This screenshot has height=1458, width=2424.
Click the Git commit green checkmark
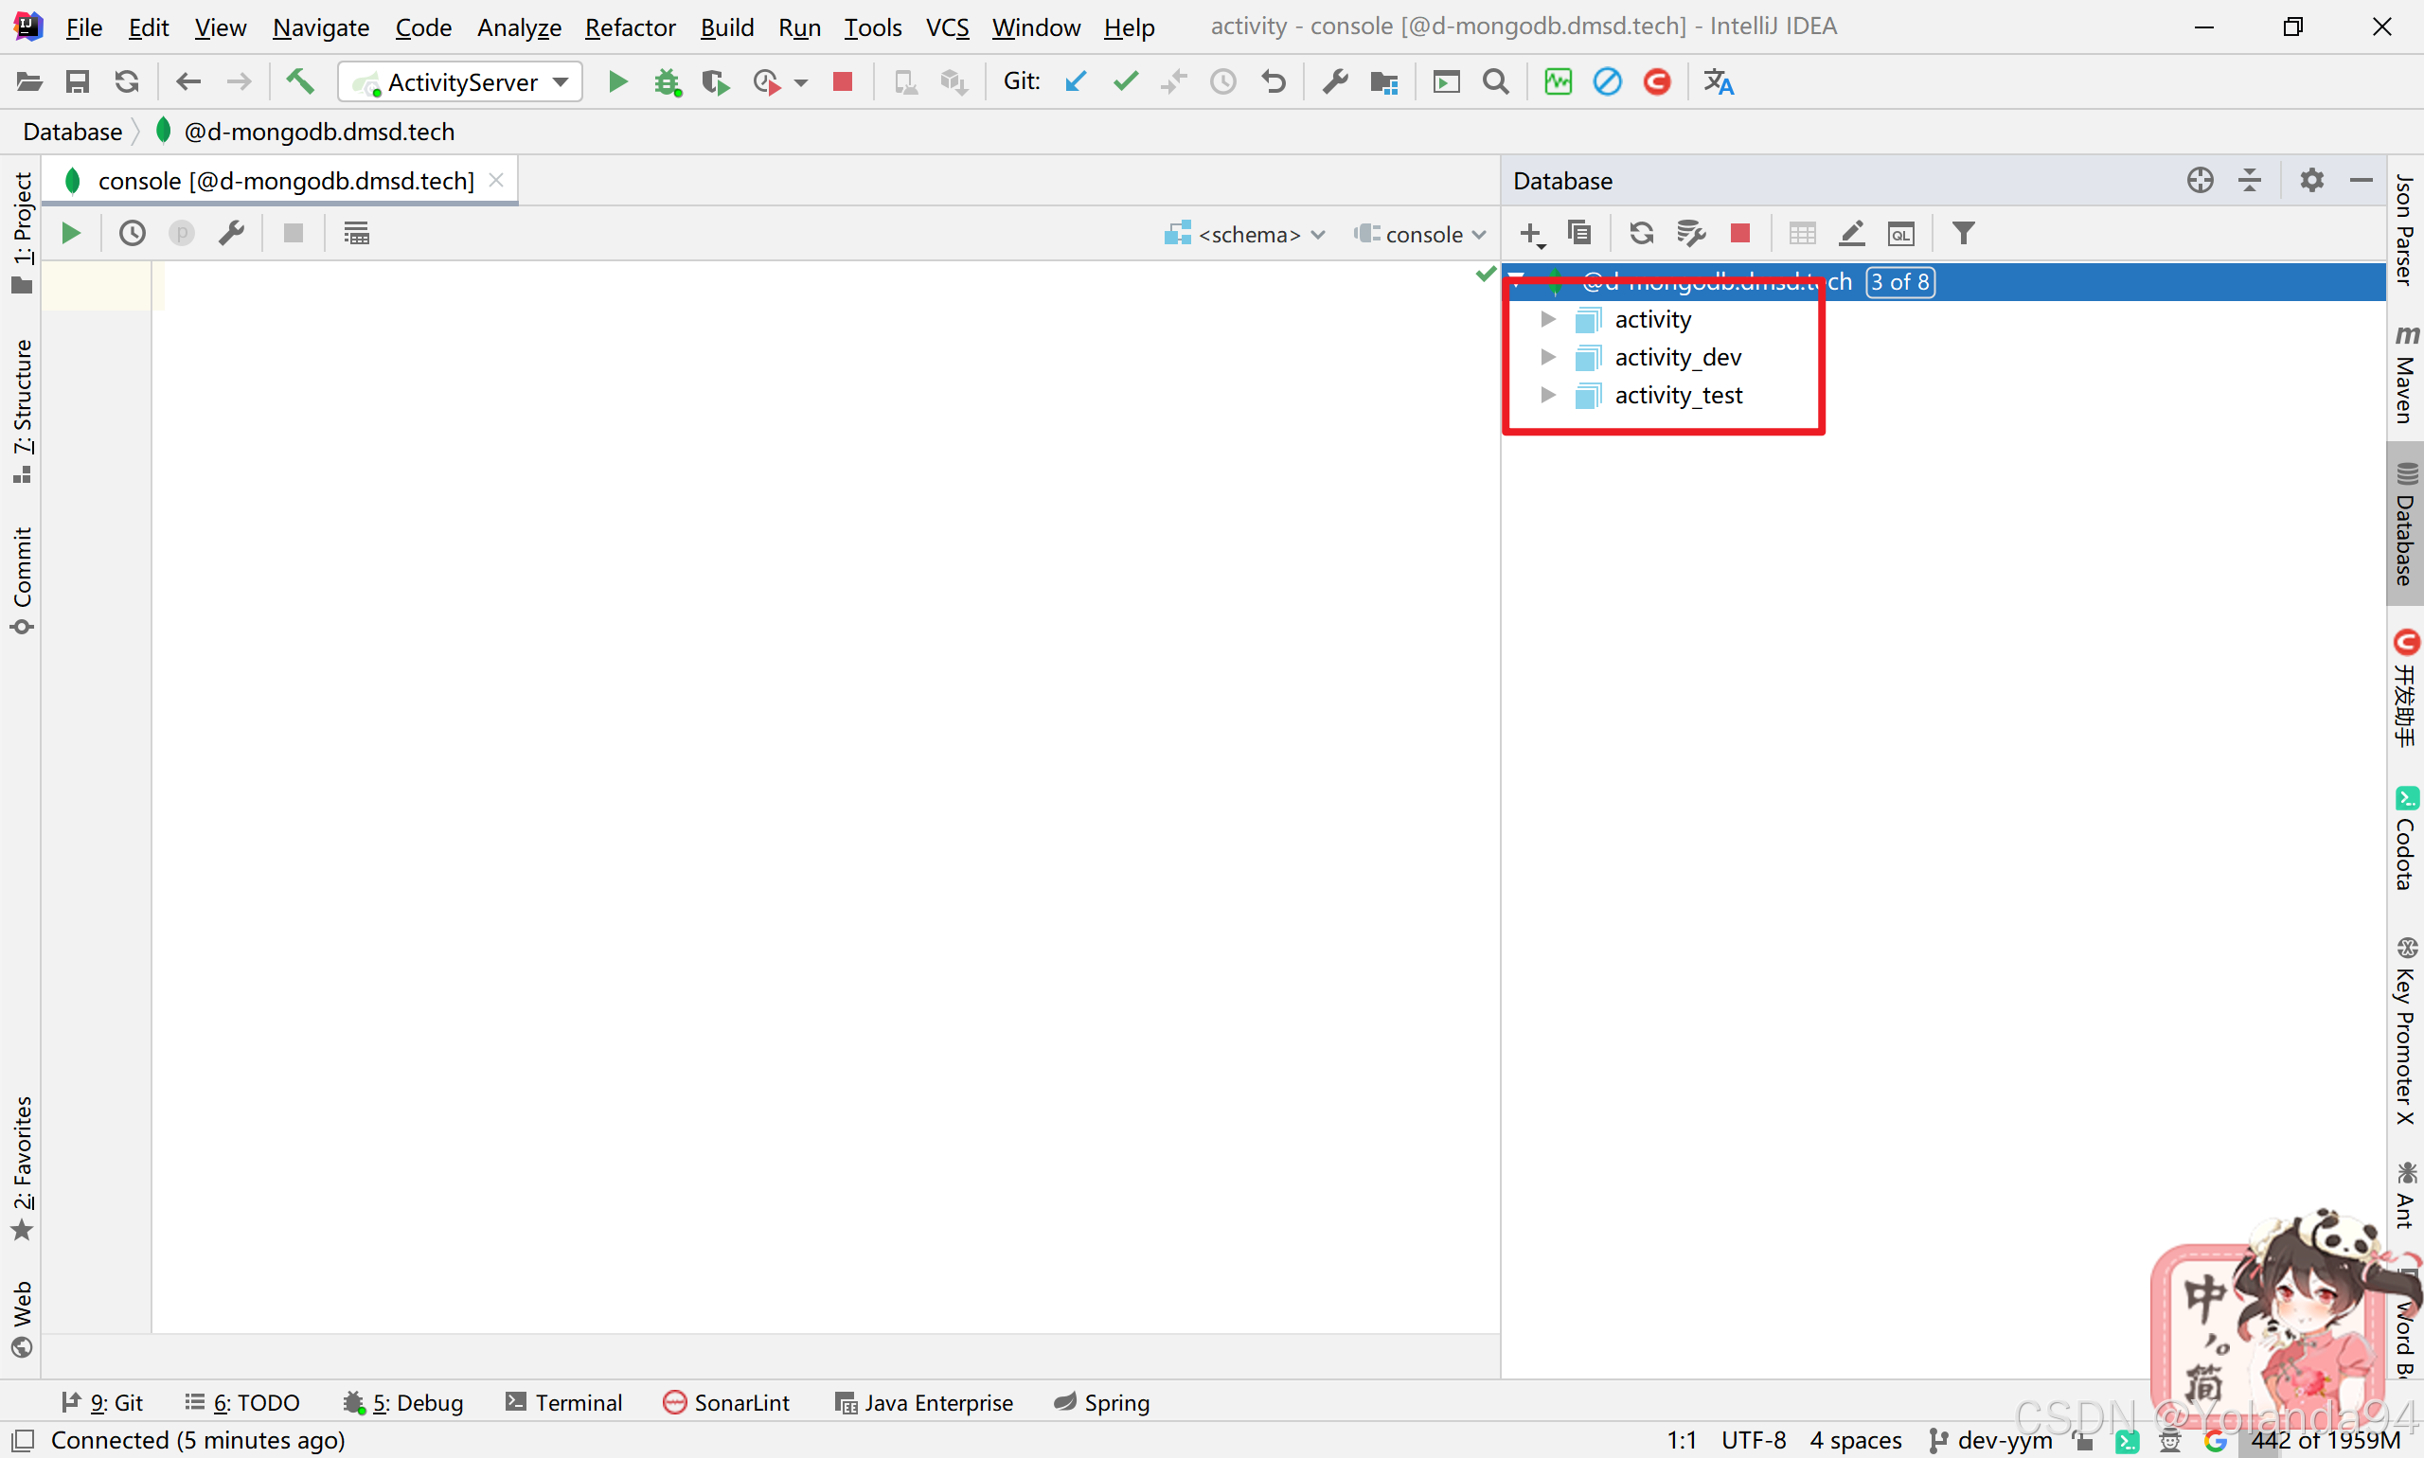click(x=1125, y=81)
